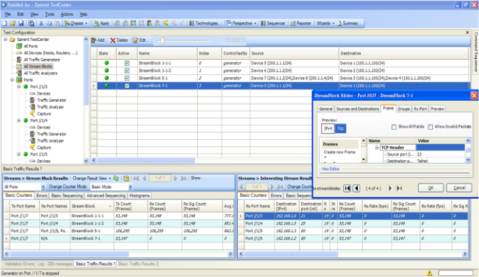This screenshot has width=479, height=277.
Task: Open the Sequencer from the toolbar
Action: click(x=273, y=23)
